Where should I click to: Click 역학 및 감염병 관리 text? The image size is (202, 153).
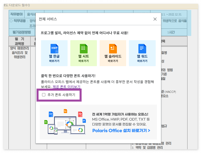[x=149, y=148]
